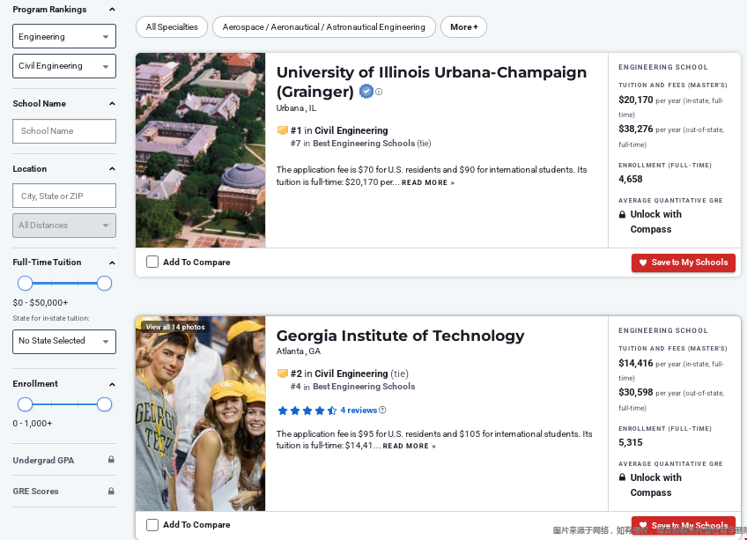Click Georgia Tech star rating
The height and width of the screenshot is (540, 747).
[307, 411]
